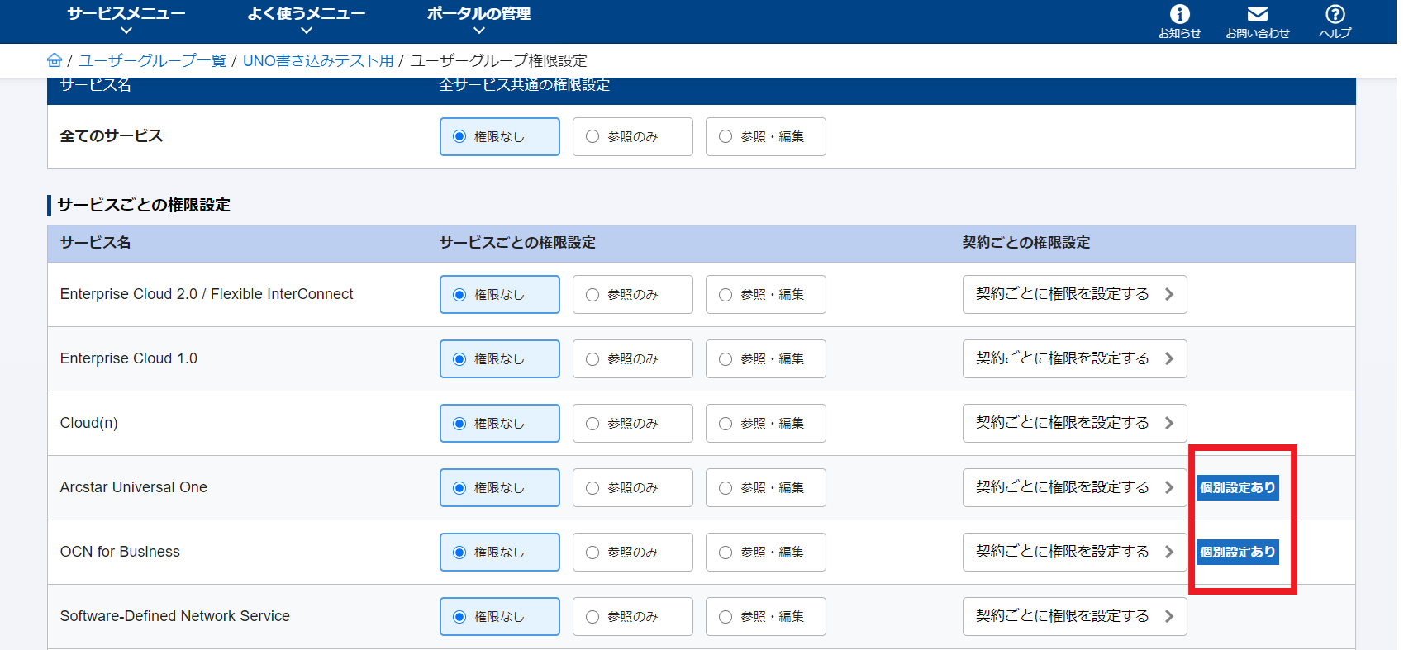Click the 全てのサービス row label

[x=112, y=136]
